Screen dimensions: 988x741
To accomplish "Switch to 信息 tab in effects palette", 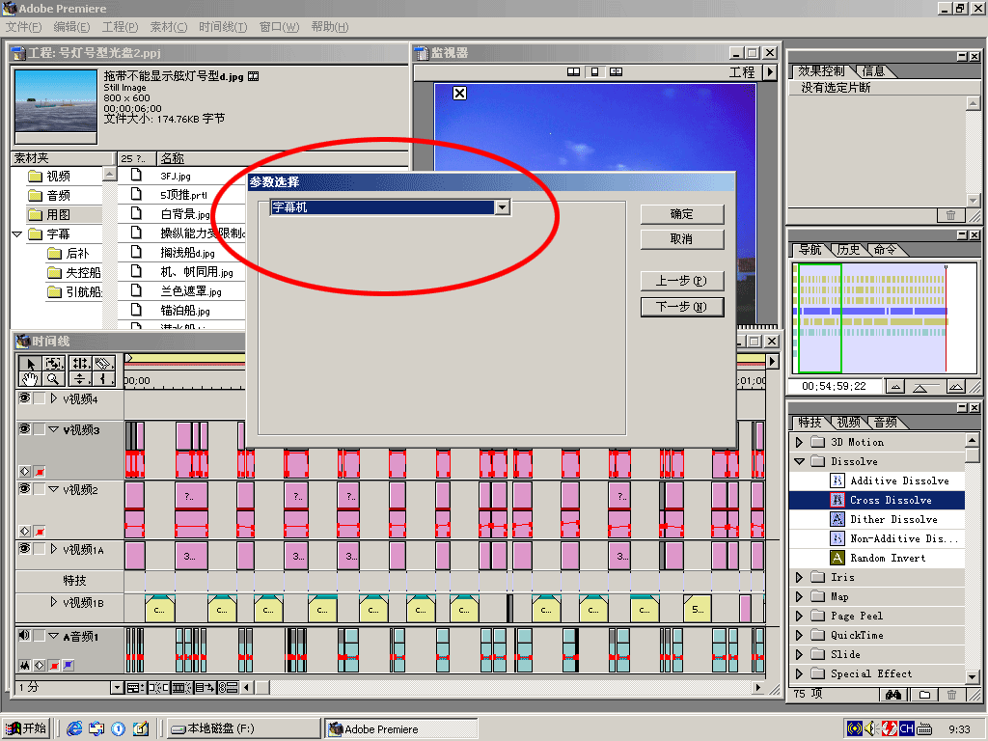I will click(873, 71).
